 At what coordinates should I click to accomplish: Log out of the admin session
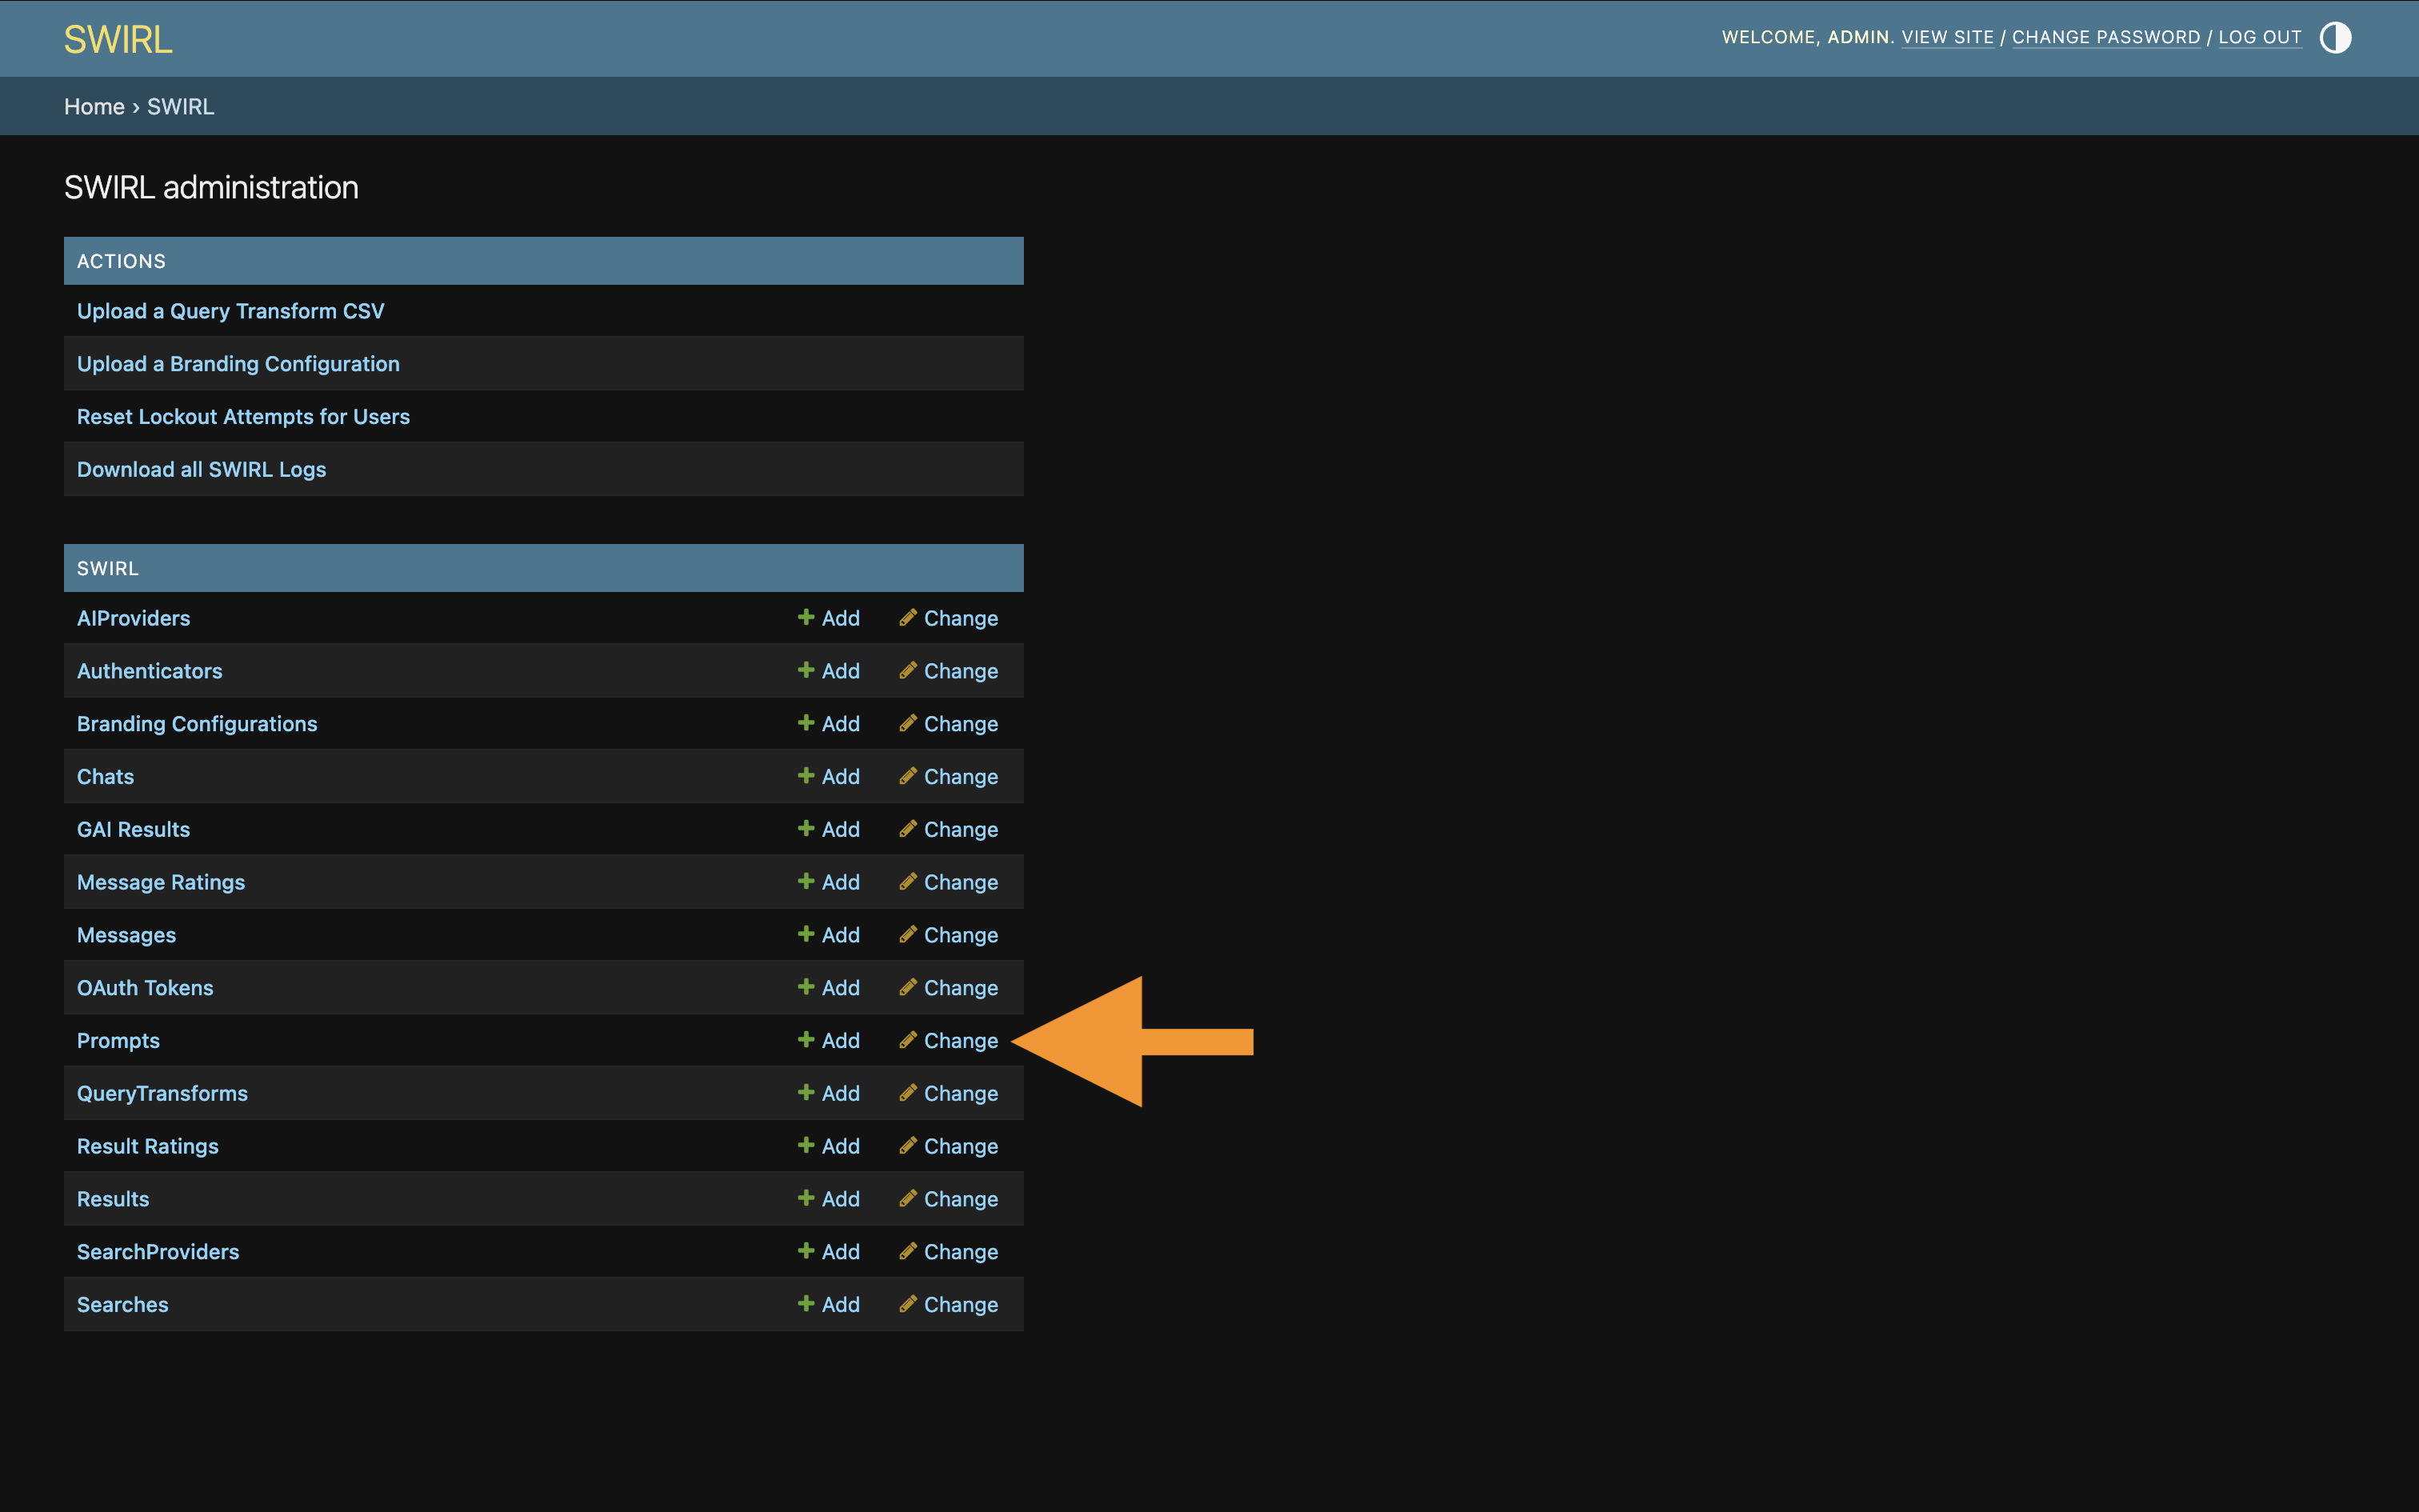pos(2260,37)
